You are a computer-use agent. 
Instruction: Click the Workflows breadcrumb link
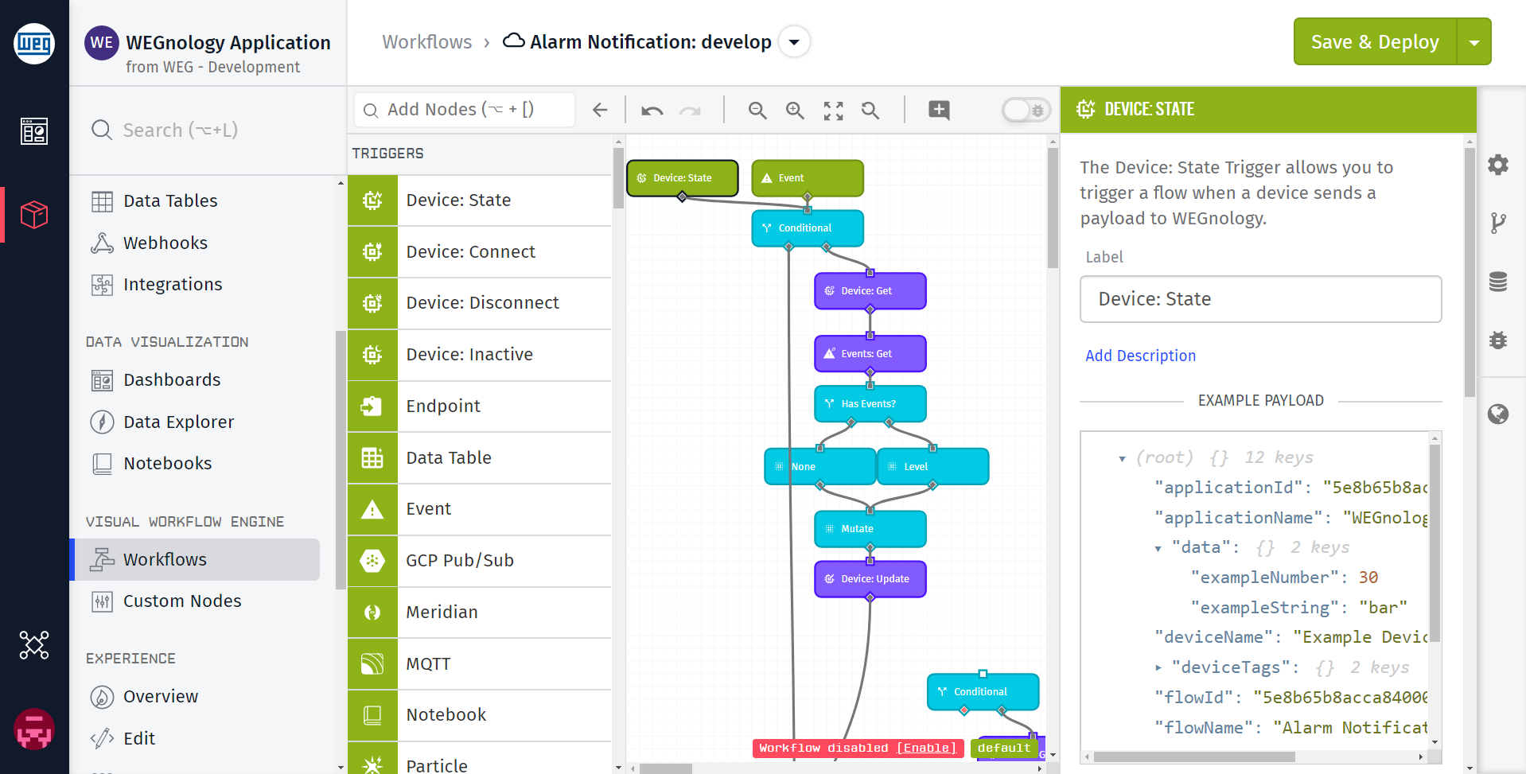pyautogui.click(x=426, y=42)
